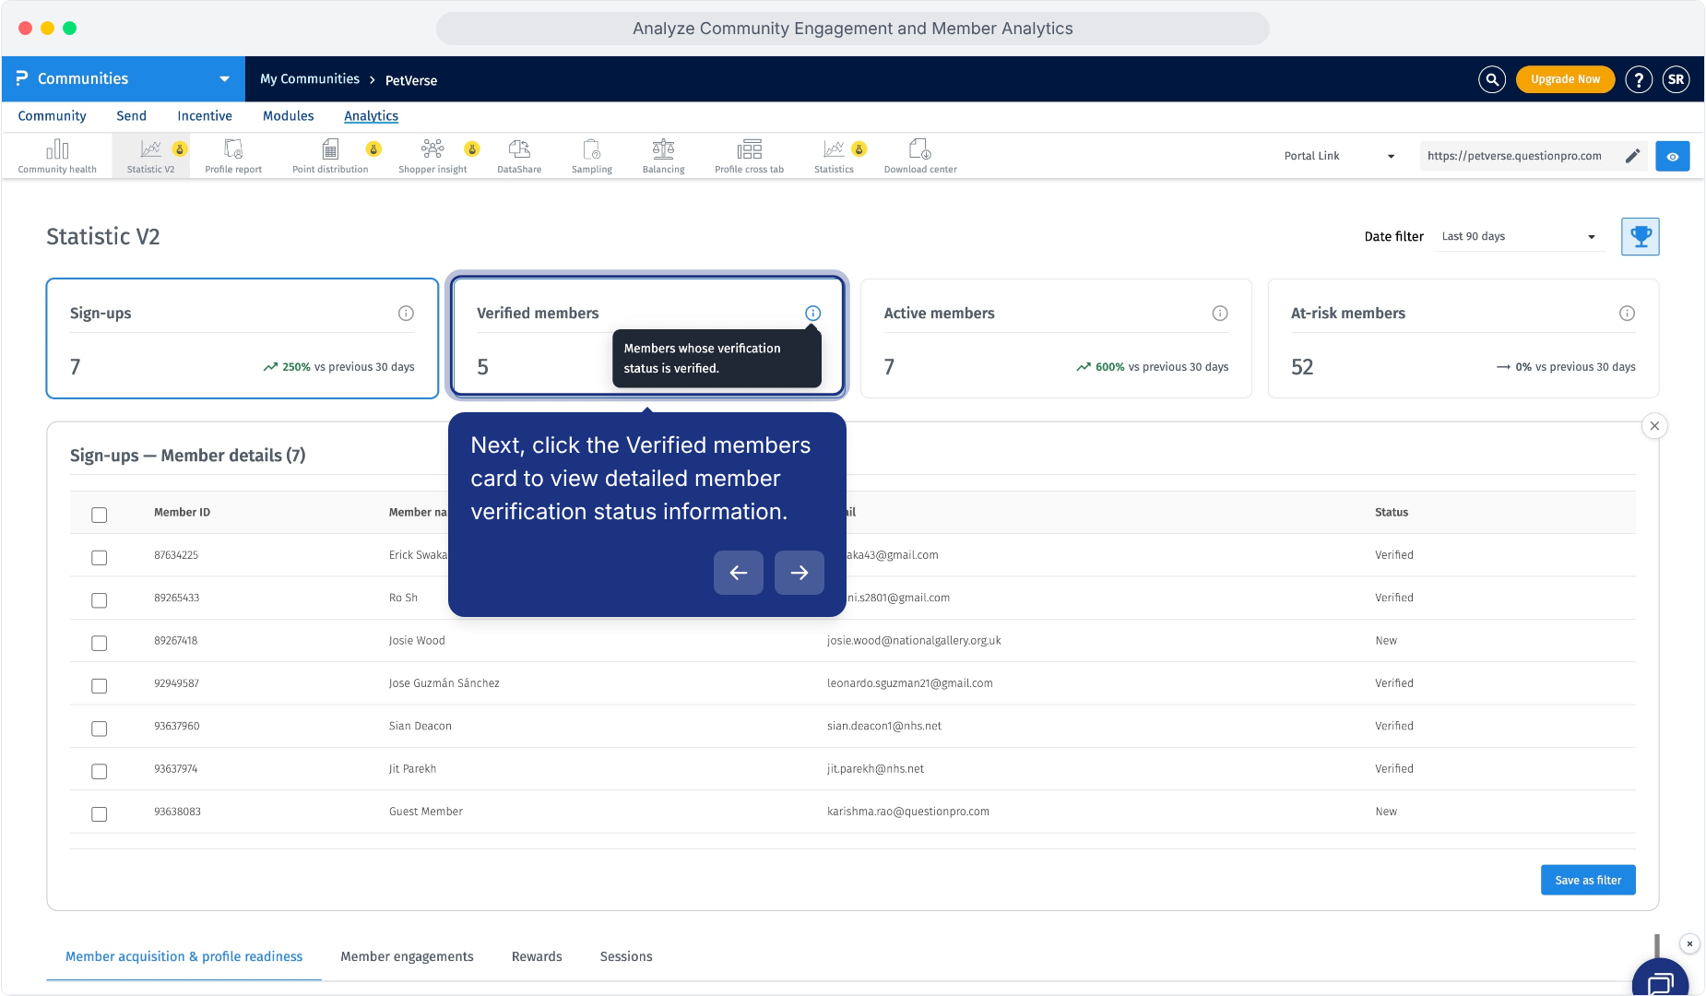Open the Last 90 days date filter dropdown
This screenshot has width=1706, height=996.
point(1520,237)
